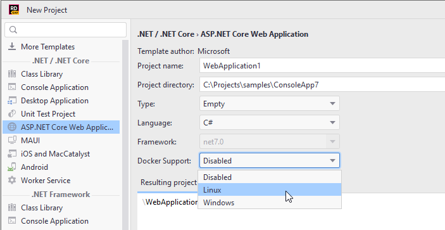
Task: Open the Type dropdown showing Empty
Action: pos(269,104)
